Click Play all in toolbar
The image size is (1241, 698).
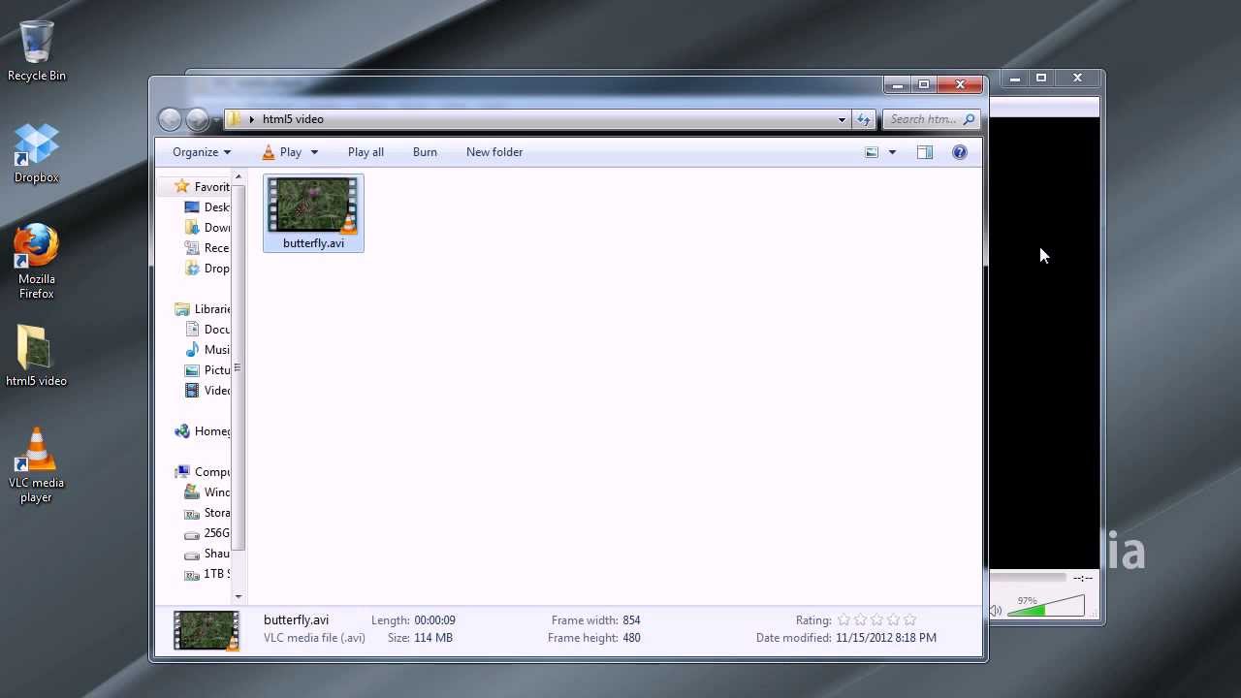pyautogui.click(x=366, y=152)
